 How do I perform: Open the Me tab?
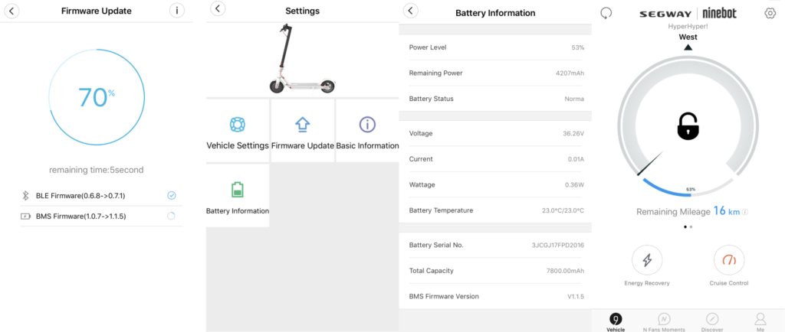tap(760, 321)
